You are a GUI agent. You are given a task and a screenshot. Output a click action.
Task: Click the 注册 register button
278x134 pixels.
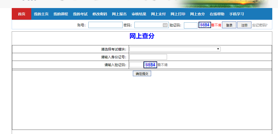pyautogui.click(x=244, y=25)
